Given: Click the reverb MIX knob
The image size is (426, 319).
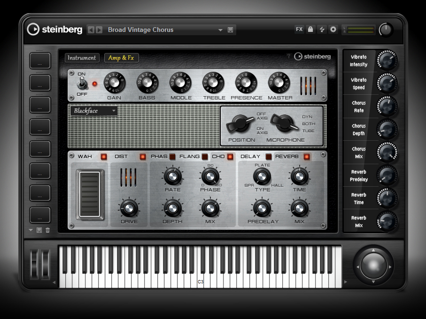Looking at the screenshot, I should [x=299, y=208].
